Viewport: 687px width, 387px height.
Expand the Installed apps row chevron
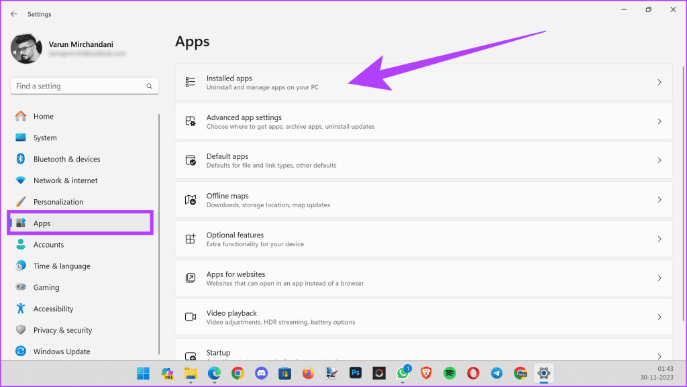pos(658,81)
